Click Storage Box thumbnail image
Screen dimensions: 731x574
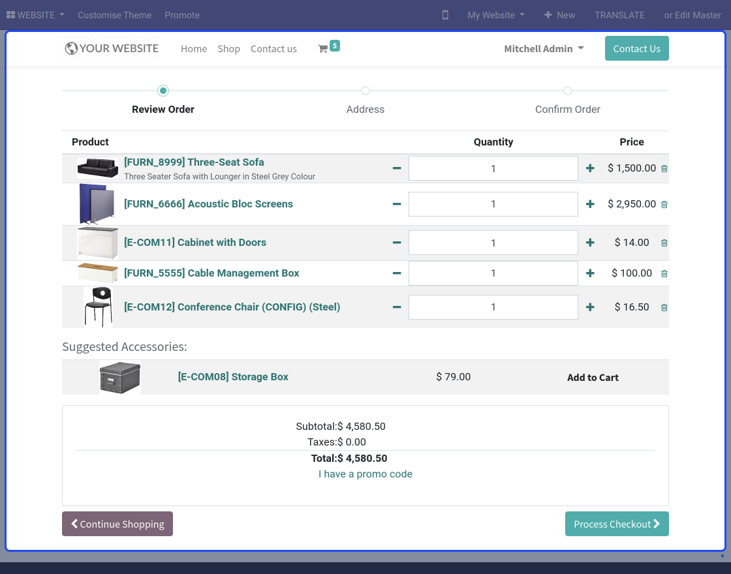tap(120, 378)
